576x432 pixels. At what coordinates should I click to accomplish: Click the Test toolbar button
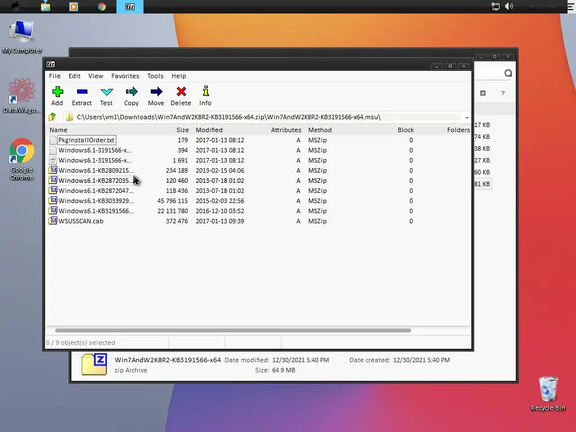click(106, 96)
